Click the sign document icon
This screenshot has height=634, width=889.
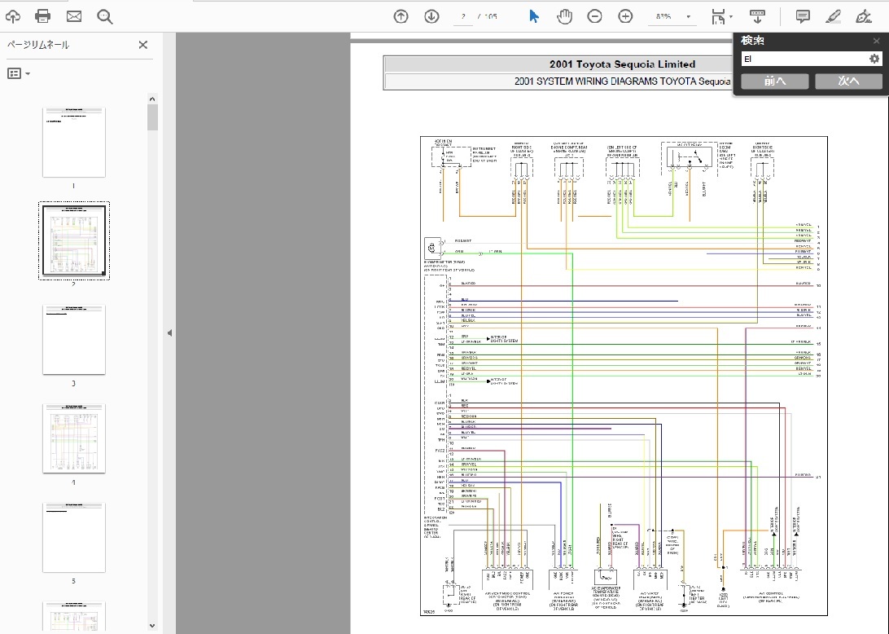864,16
